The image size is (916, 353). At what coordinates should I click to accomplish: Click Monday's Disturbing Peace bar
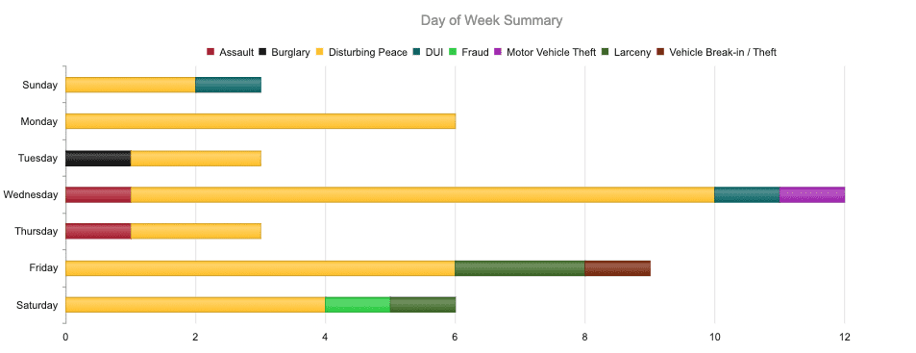pyautogui.click(x=260, y=121)
